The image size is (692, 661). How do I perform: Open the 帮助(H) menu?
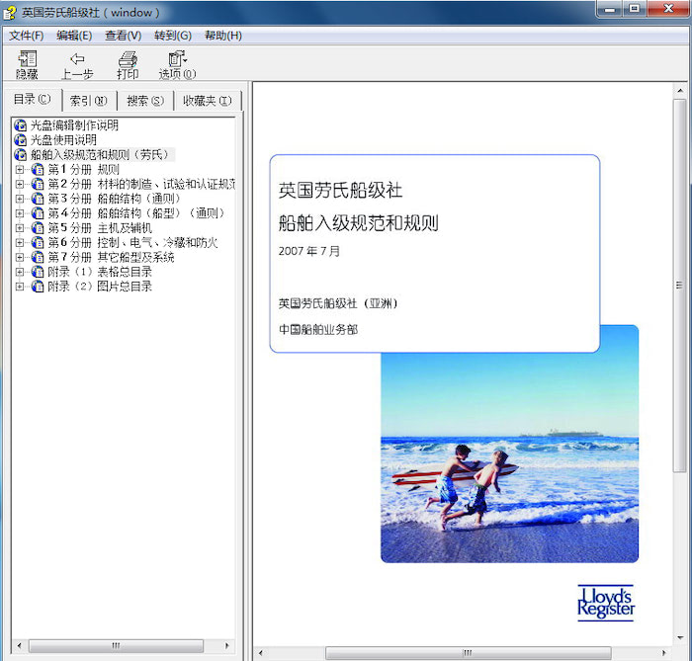tap(222, 36)
